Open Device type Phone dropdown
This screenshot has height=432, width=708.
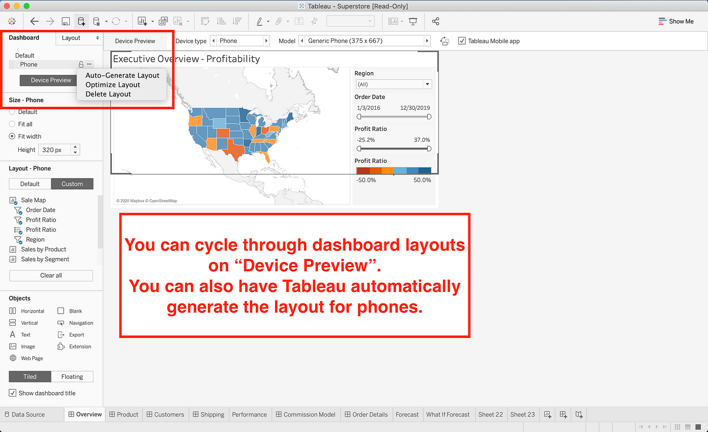click(x=239, y=41)
